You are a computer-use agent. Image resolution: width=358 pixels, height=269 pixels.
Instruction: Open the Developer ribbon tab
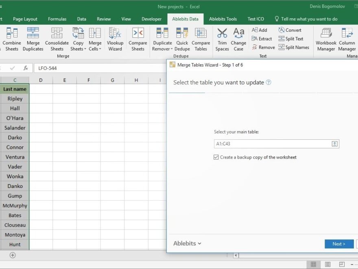(x=151, y=19)
